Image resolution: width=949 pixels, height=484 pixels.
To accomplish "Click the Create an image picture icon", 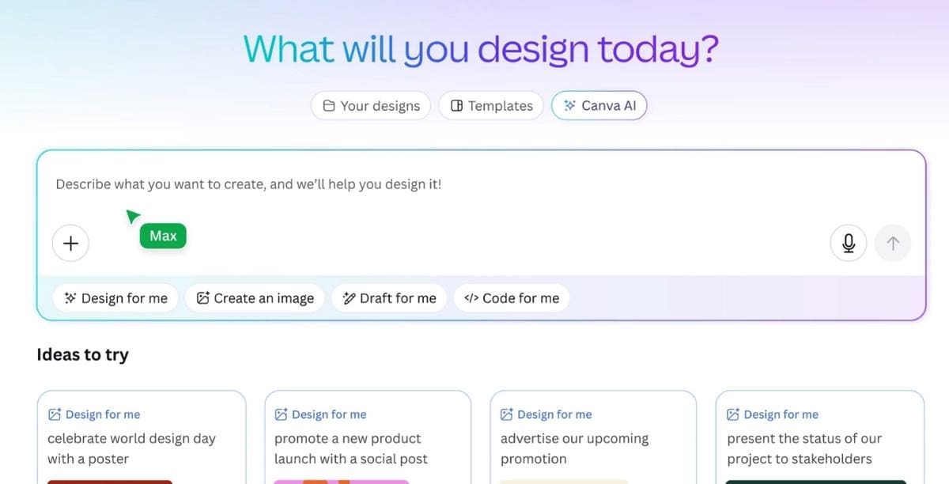I will click(201, 297).
